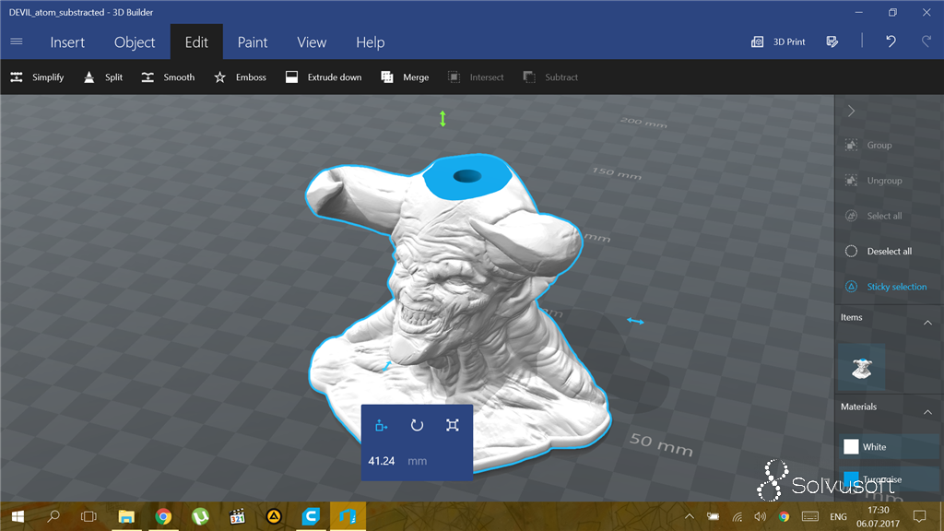944x531 pixels.
Task: Click the save icon next to 3D Print
Action: pyautogui.click(x=832, y=41)
